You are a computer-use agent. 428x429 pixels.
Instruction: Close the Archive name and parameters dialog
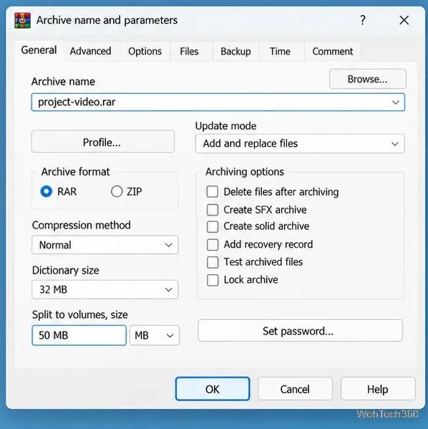click(404, 20)
